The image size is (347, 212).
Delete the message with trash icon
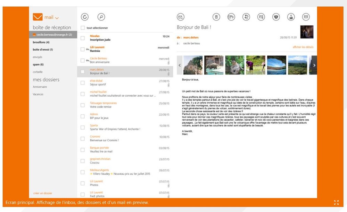(x=216, y=17)
